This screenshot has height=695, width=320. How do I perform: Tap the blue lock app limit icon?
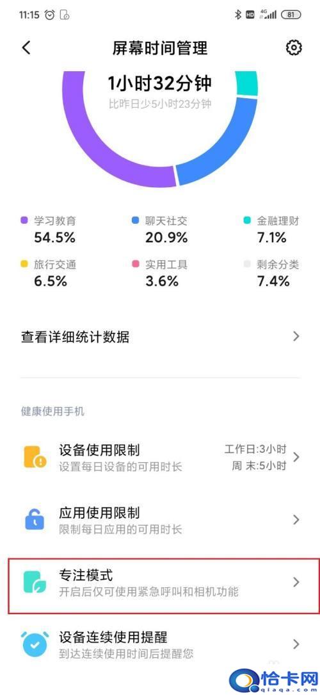(x=35, y=519)
